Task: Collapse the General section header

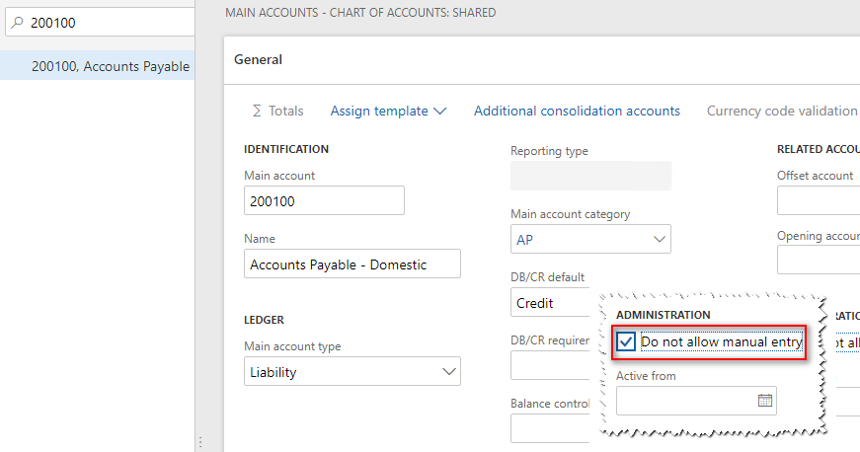Action: pyautogui.click(x=258, y=59)
